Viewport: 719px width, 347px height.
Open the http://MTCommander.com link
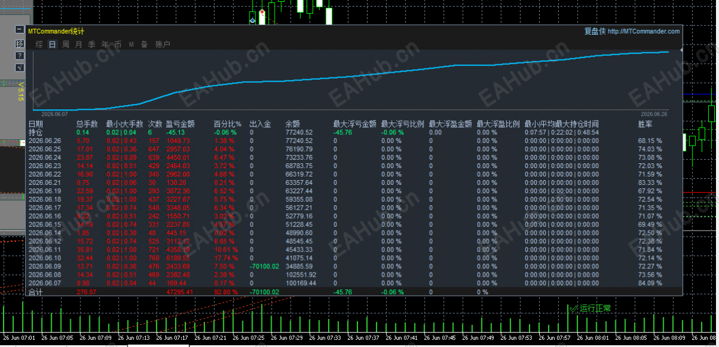pyautogui.click(x=644, y=31)
